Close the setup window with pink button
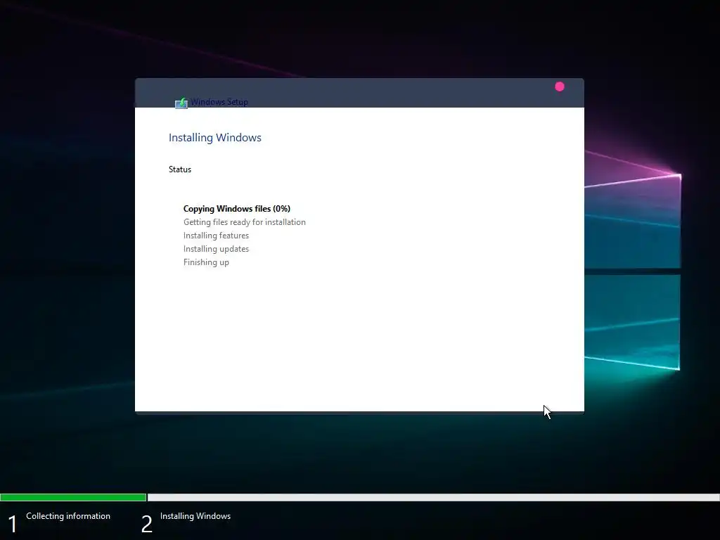 click(559, 86)
